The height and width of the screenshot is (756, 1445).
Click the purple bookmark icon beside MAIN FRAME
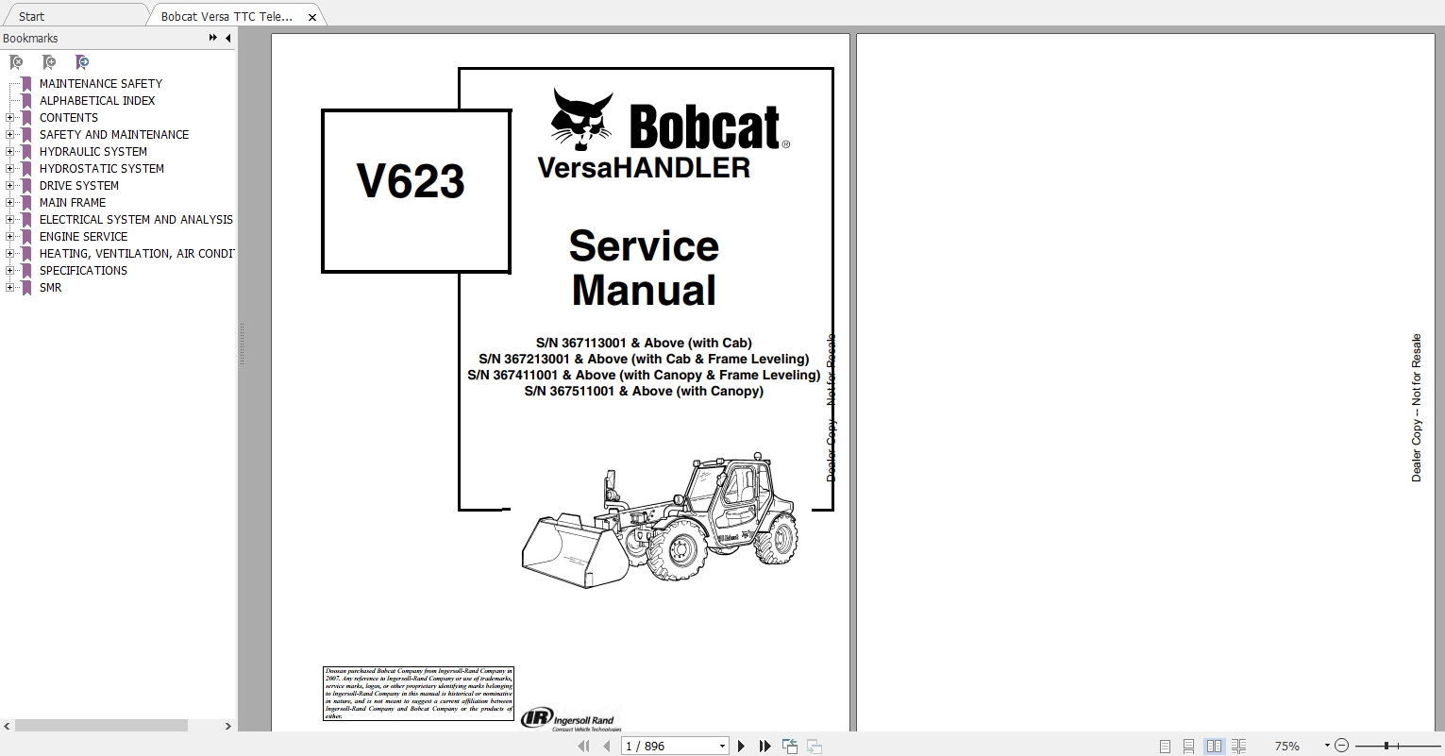click(x=26, y=203)
